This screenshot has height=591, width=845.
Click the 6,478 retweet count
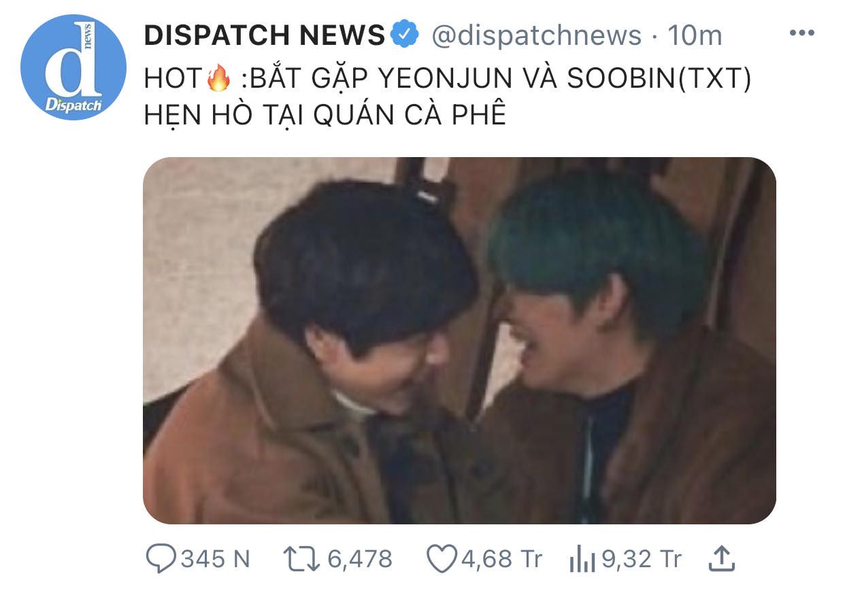360,559
